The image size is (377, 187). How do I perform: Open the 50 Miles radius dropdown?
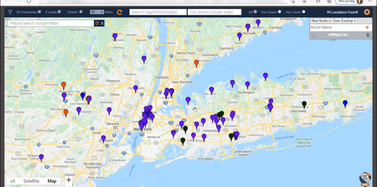point(97,12)
